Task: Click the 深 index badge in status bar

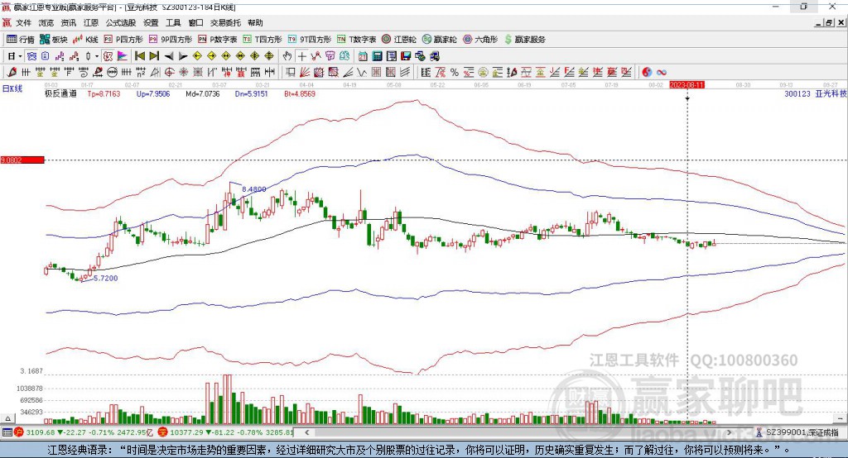Action: point(162,432)
